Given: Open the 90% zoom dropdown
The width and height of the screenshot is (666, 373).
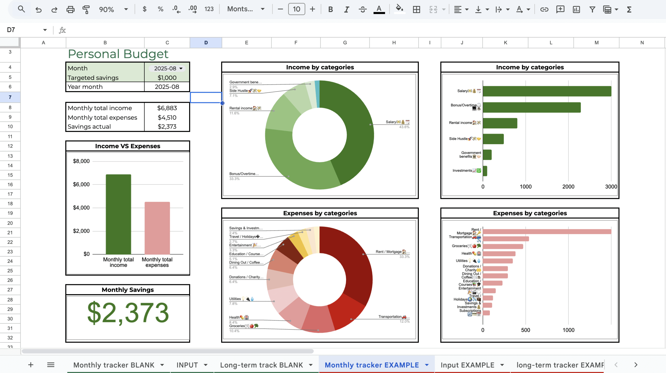Looking at the screenshot, I should tap(113, 9).
